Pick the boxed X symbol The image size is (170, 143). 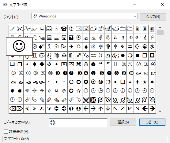click(64, 64)
